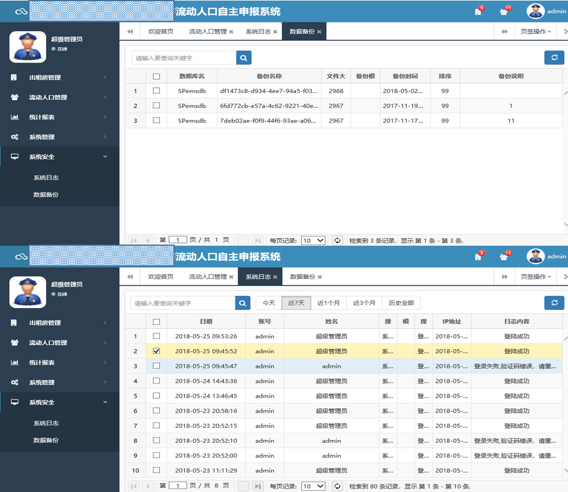Viewport: 568px width, 492px height.
Task: Click scrollbar down arrow of the backup table
Action: (x=565, y=225)
